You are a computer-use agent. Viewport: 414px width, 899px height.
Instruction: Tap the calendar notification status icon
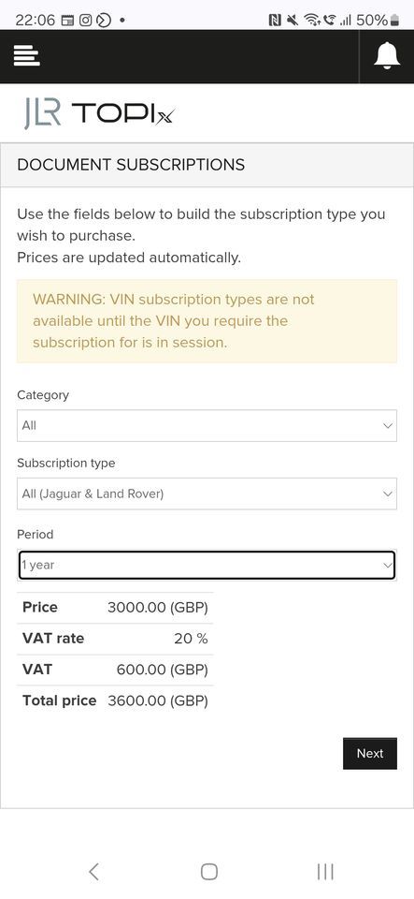67,21
